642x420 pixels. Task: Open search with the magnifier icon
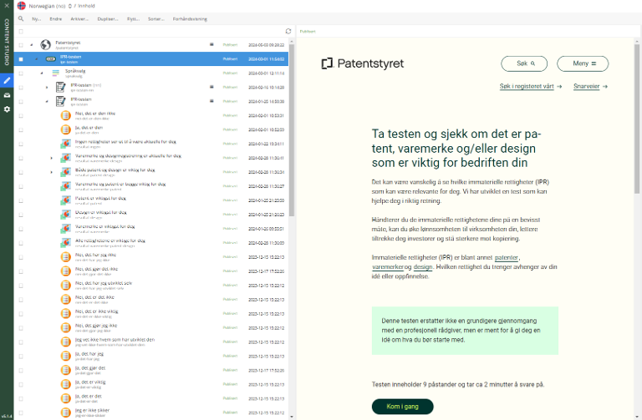[21, 19]
